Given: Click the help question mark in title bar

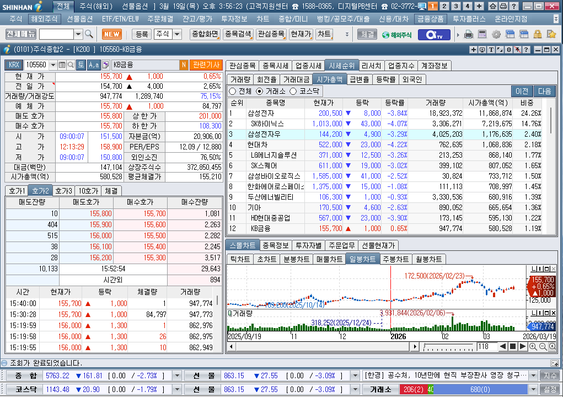Looking at the screenshot, I should click(x=514, y=6).
